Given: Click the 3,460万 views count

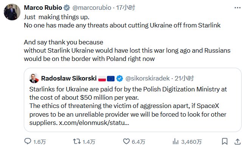Looking at the screenshot, I should tap(191, 142).
